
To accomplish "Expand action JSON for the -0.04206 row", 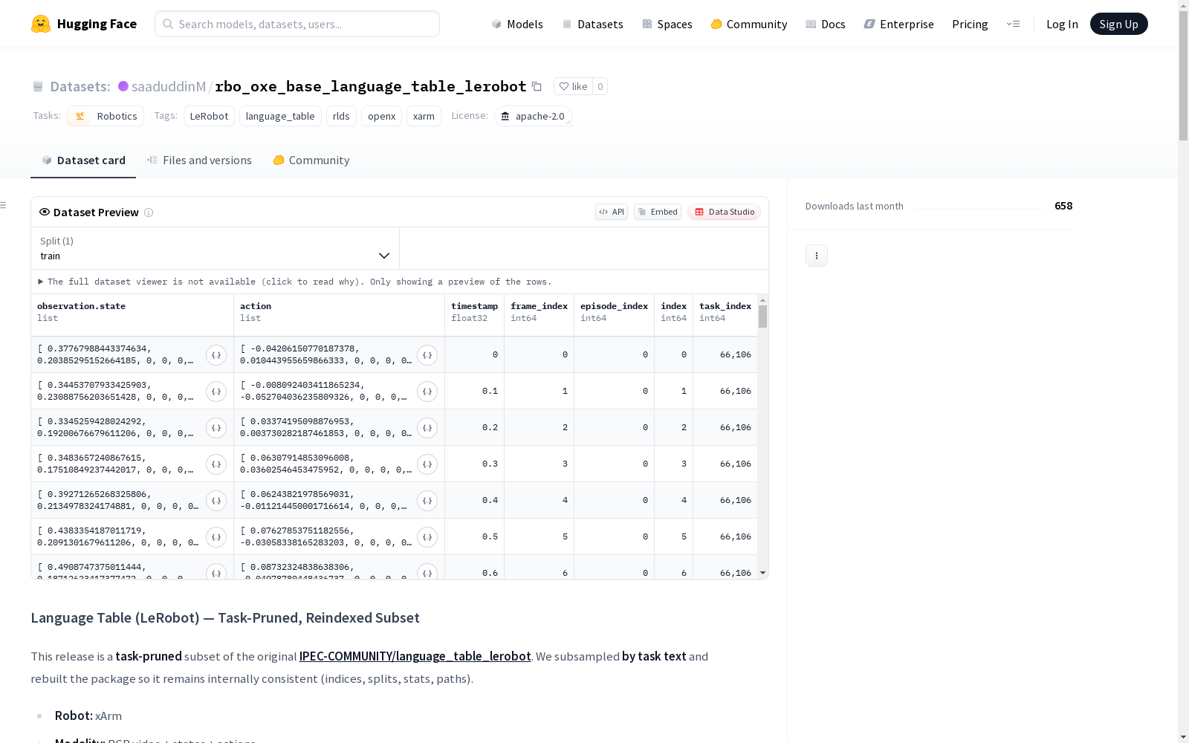I will (x=427, y=355).
